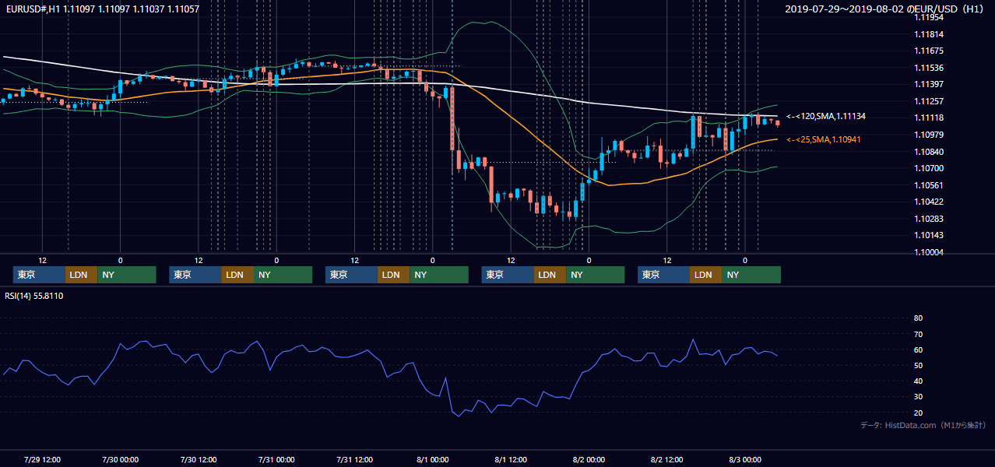Screen dimensions: 995x467
Task: Select the 7/30 00:00 time axis label
Action: pos(120,459)
